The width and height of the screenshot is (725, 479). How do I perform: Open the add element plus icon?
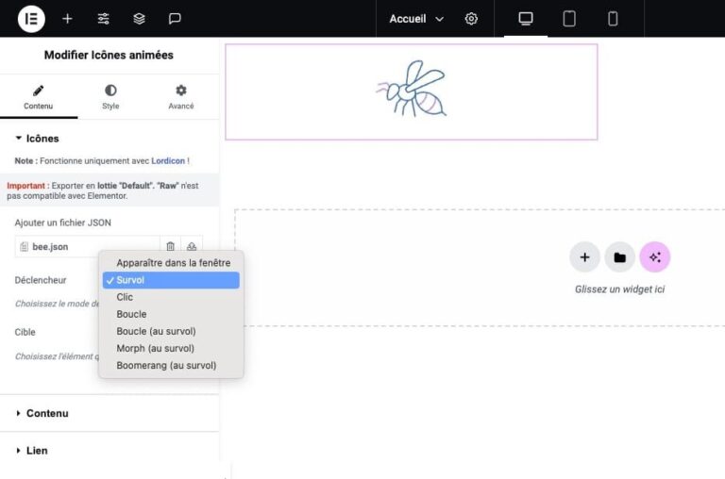click(67, 19)
